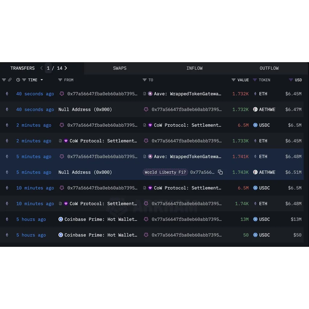Toggle the TOKEN column filter
The image size is (309, 309).
pyautogui.click(x=255, y=80)
